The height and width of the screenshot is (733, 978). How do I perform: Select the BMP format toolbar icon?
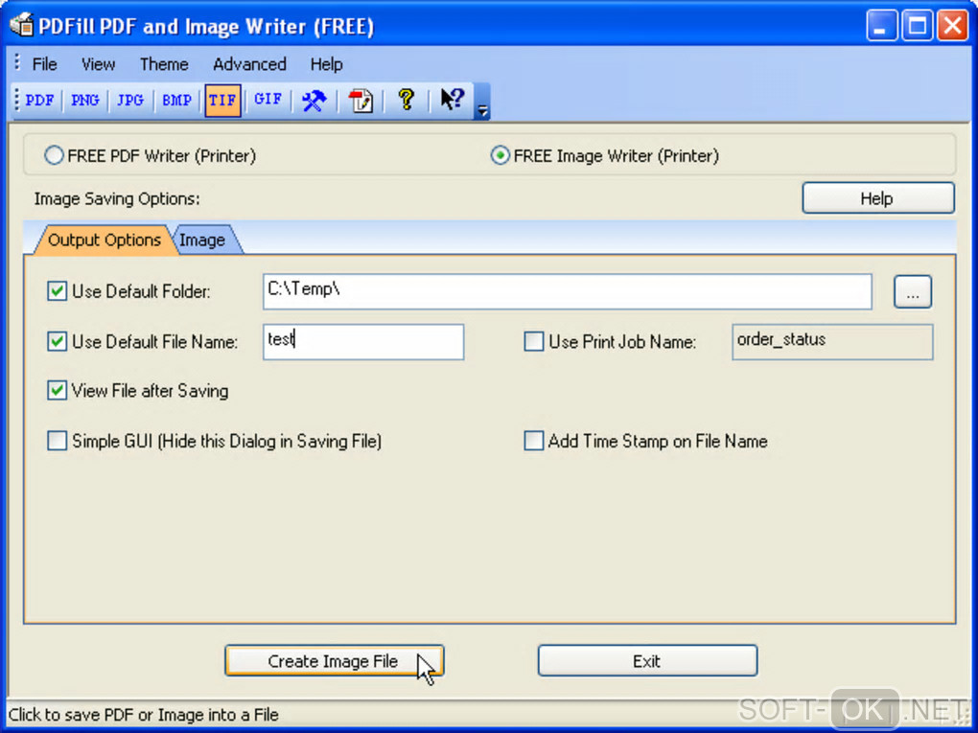176,100
